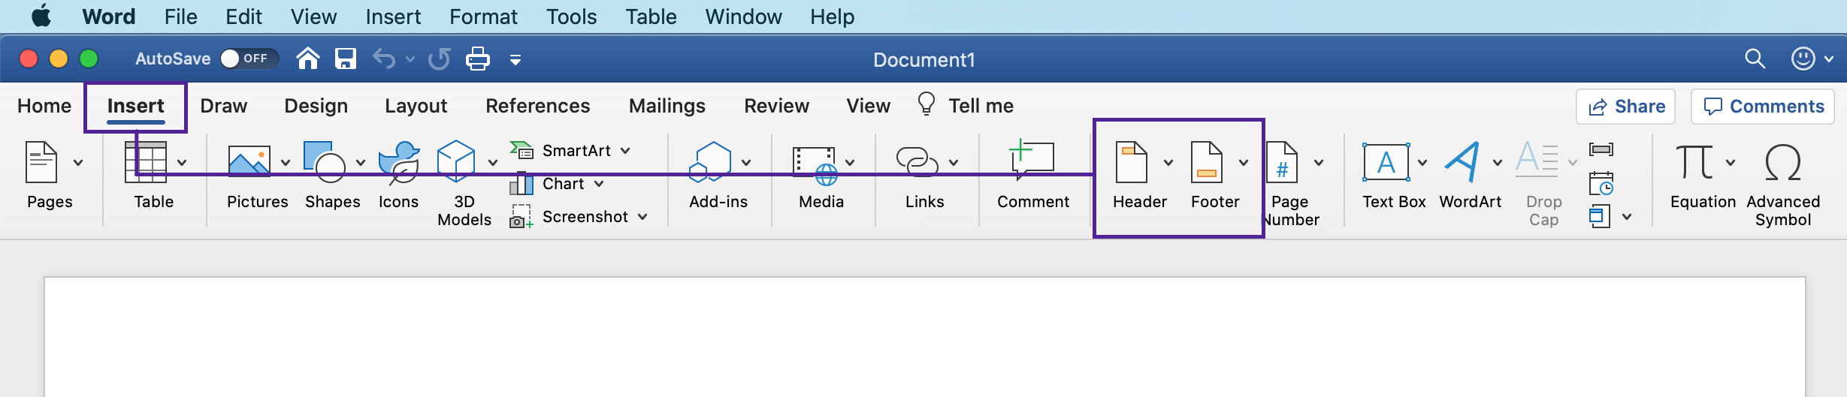Click the Chart button
This screenshot has height=397, width=1847.
[557, 184]
